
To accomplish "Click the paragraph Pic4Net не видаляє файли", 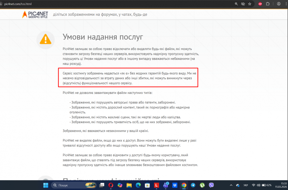I will point(129,143).
